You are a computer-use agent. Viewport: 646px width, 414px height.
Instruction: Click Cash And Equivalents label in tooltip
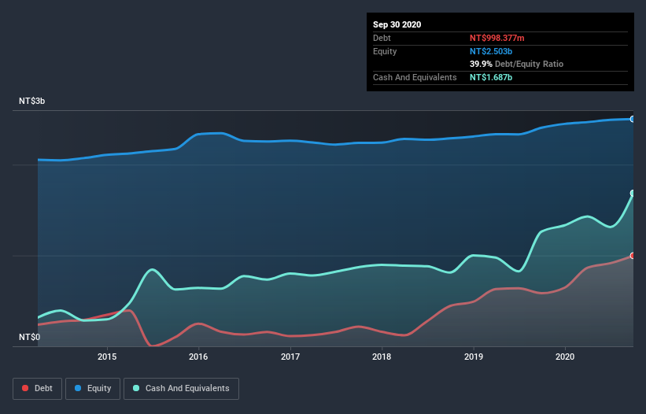click(415, 77)
